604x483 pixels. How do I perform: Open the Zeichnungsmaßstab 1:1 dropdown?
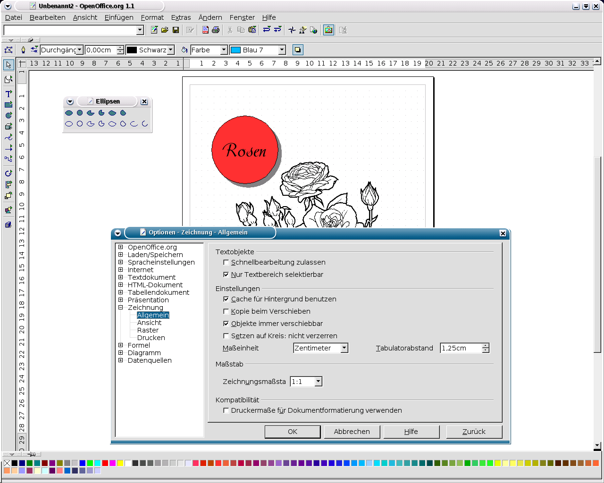319,382
